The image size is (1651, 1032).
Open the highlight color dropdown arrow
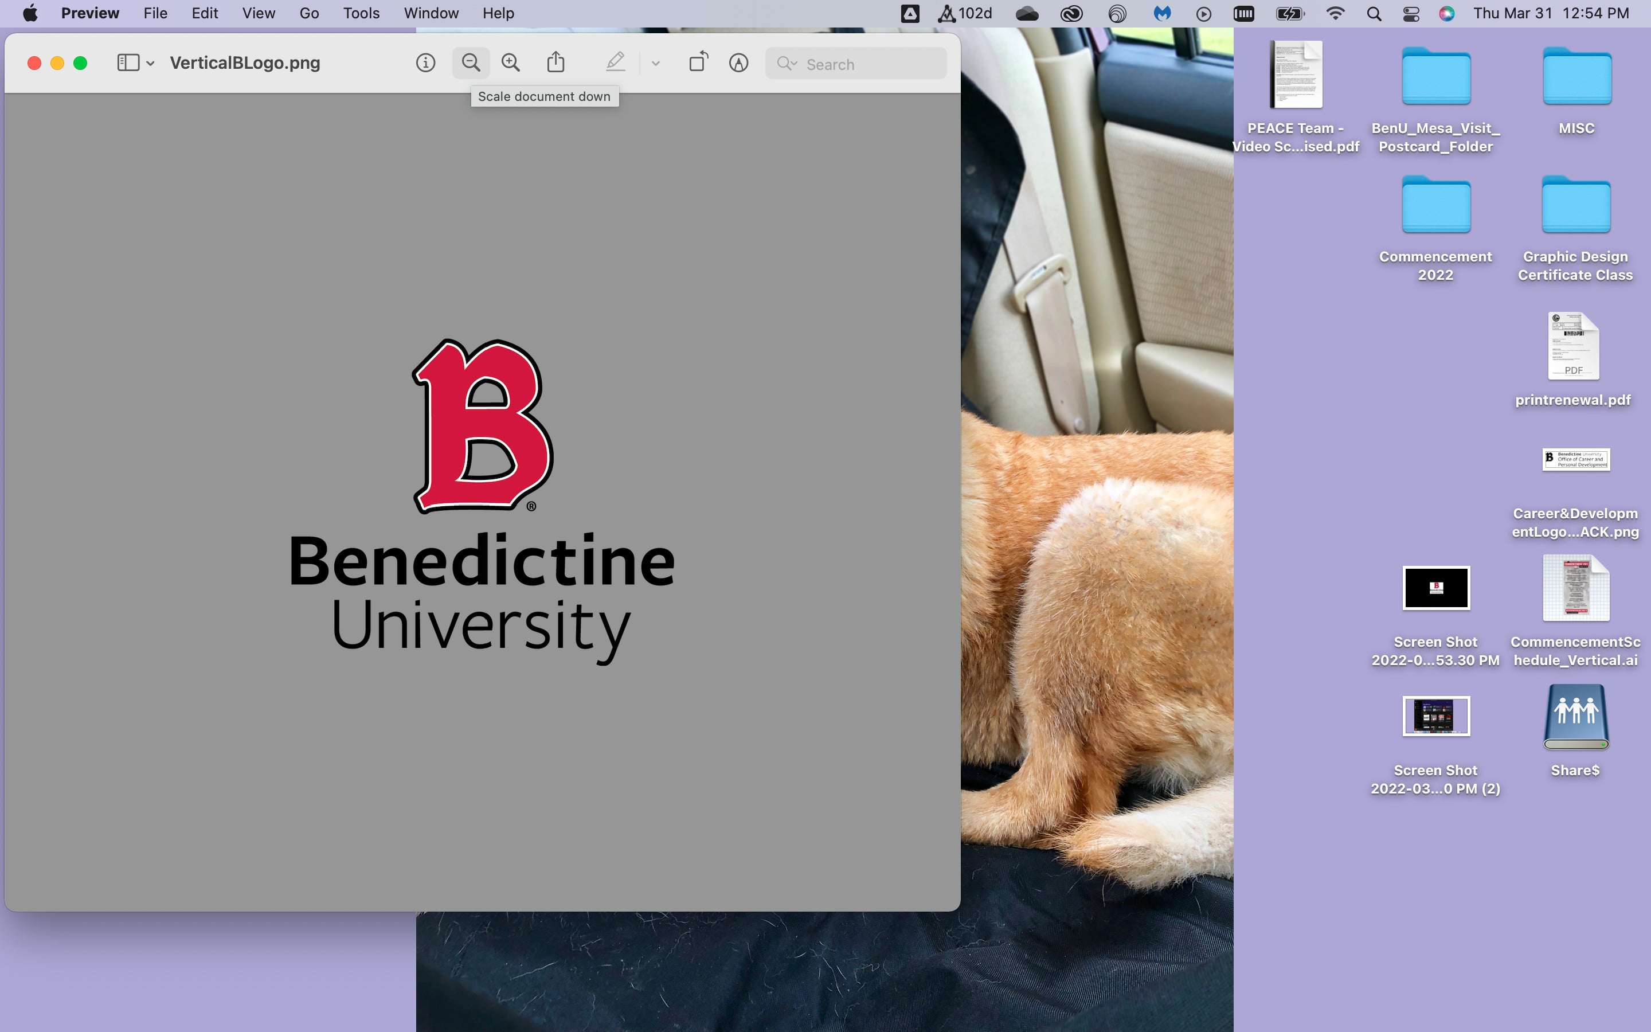[x=656, y=64]
